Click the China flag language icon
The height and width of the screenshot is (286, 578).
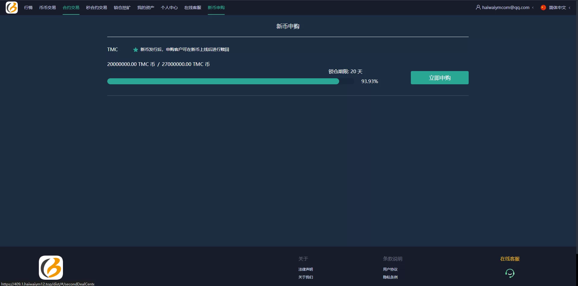coord(543,8)
